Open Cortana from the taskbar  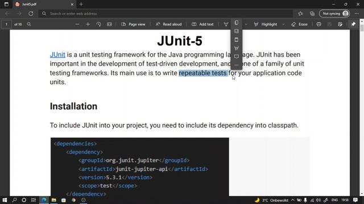(x=24, y=200)
